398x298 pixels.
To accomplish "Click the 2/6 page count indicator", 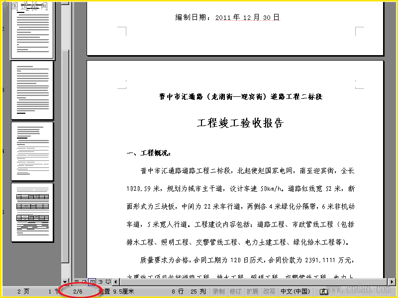I will tap(78, 292).
